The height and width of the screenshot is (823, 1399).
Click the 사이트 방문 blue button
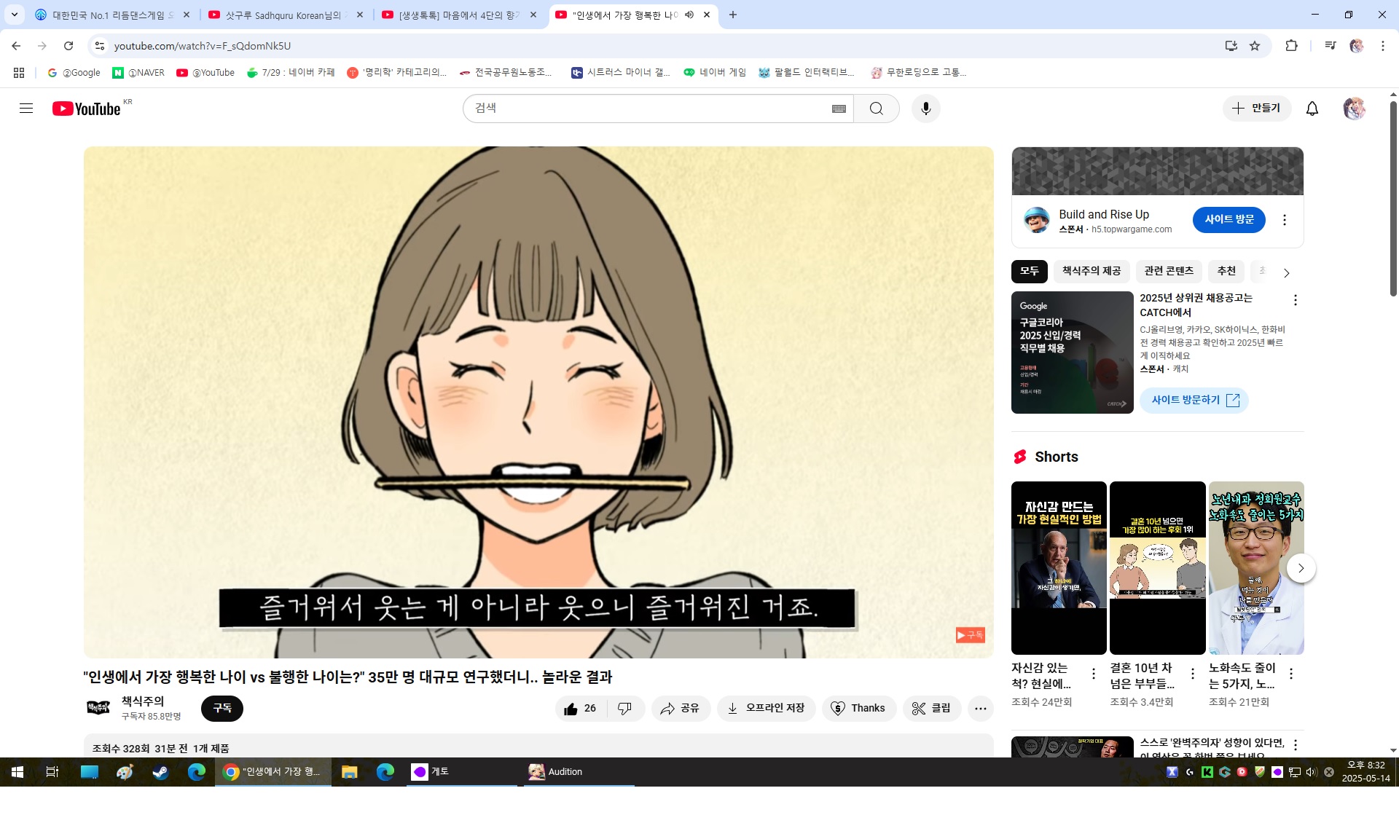pyautogui.click(x=1228, y=219)
